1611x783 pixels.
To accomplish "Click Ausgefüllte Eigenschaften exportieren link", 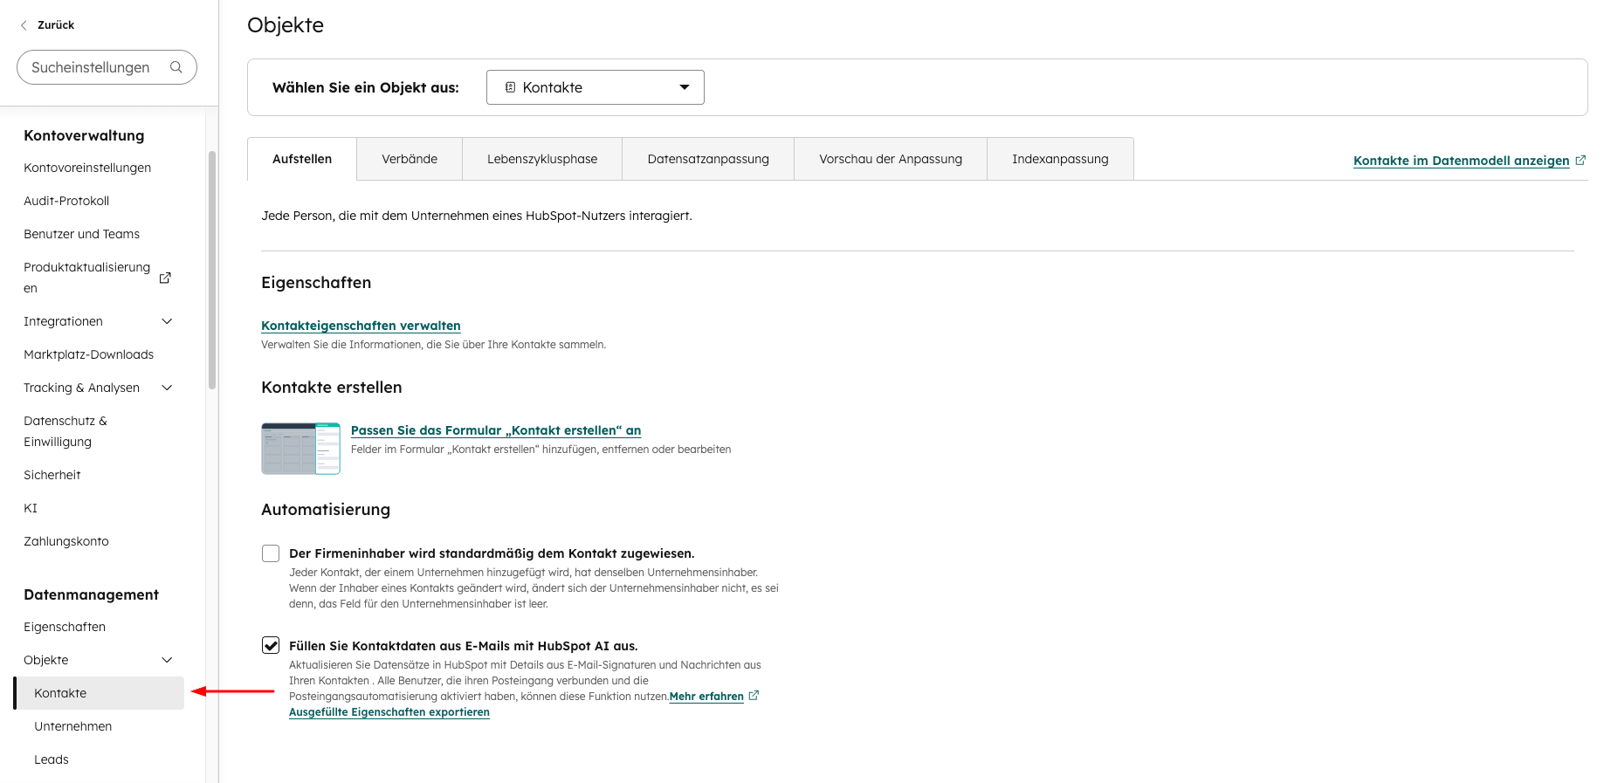I will coord(389,712).
